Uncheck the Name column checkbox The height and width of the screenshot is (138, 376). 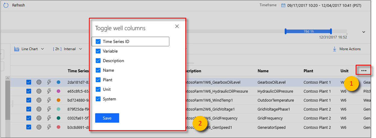(x=98, y=70)
